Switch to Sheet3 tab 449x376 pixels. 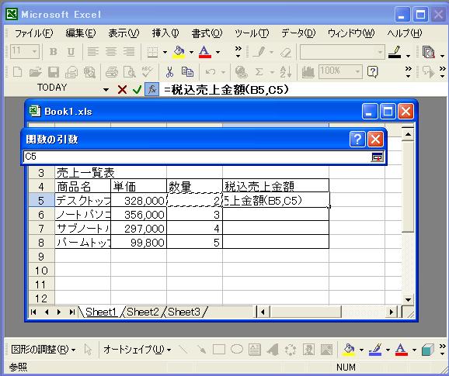click(x=184, y=312)
